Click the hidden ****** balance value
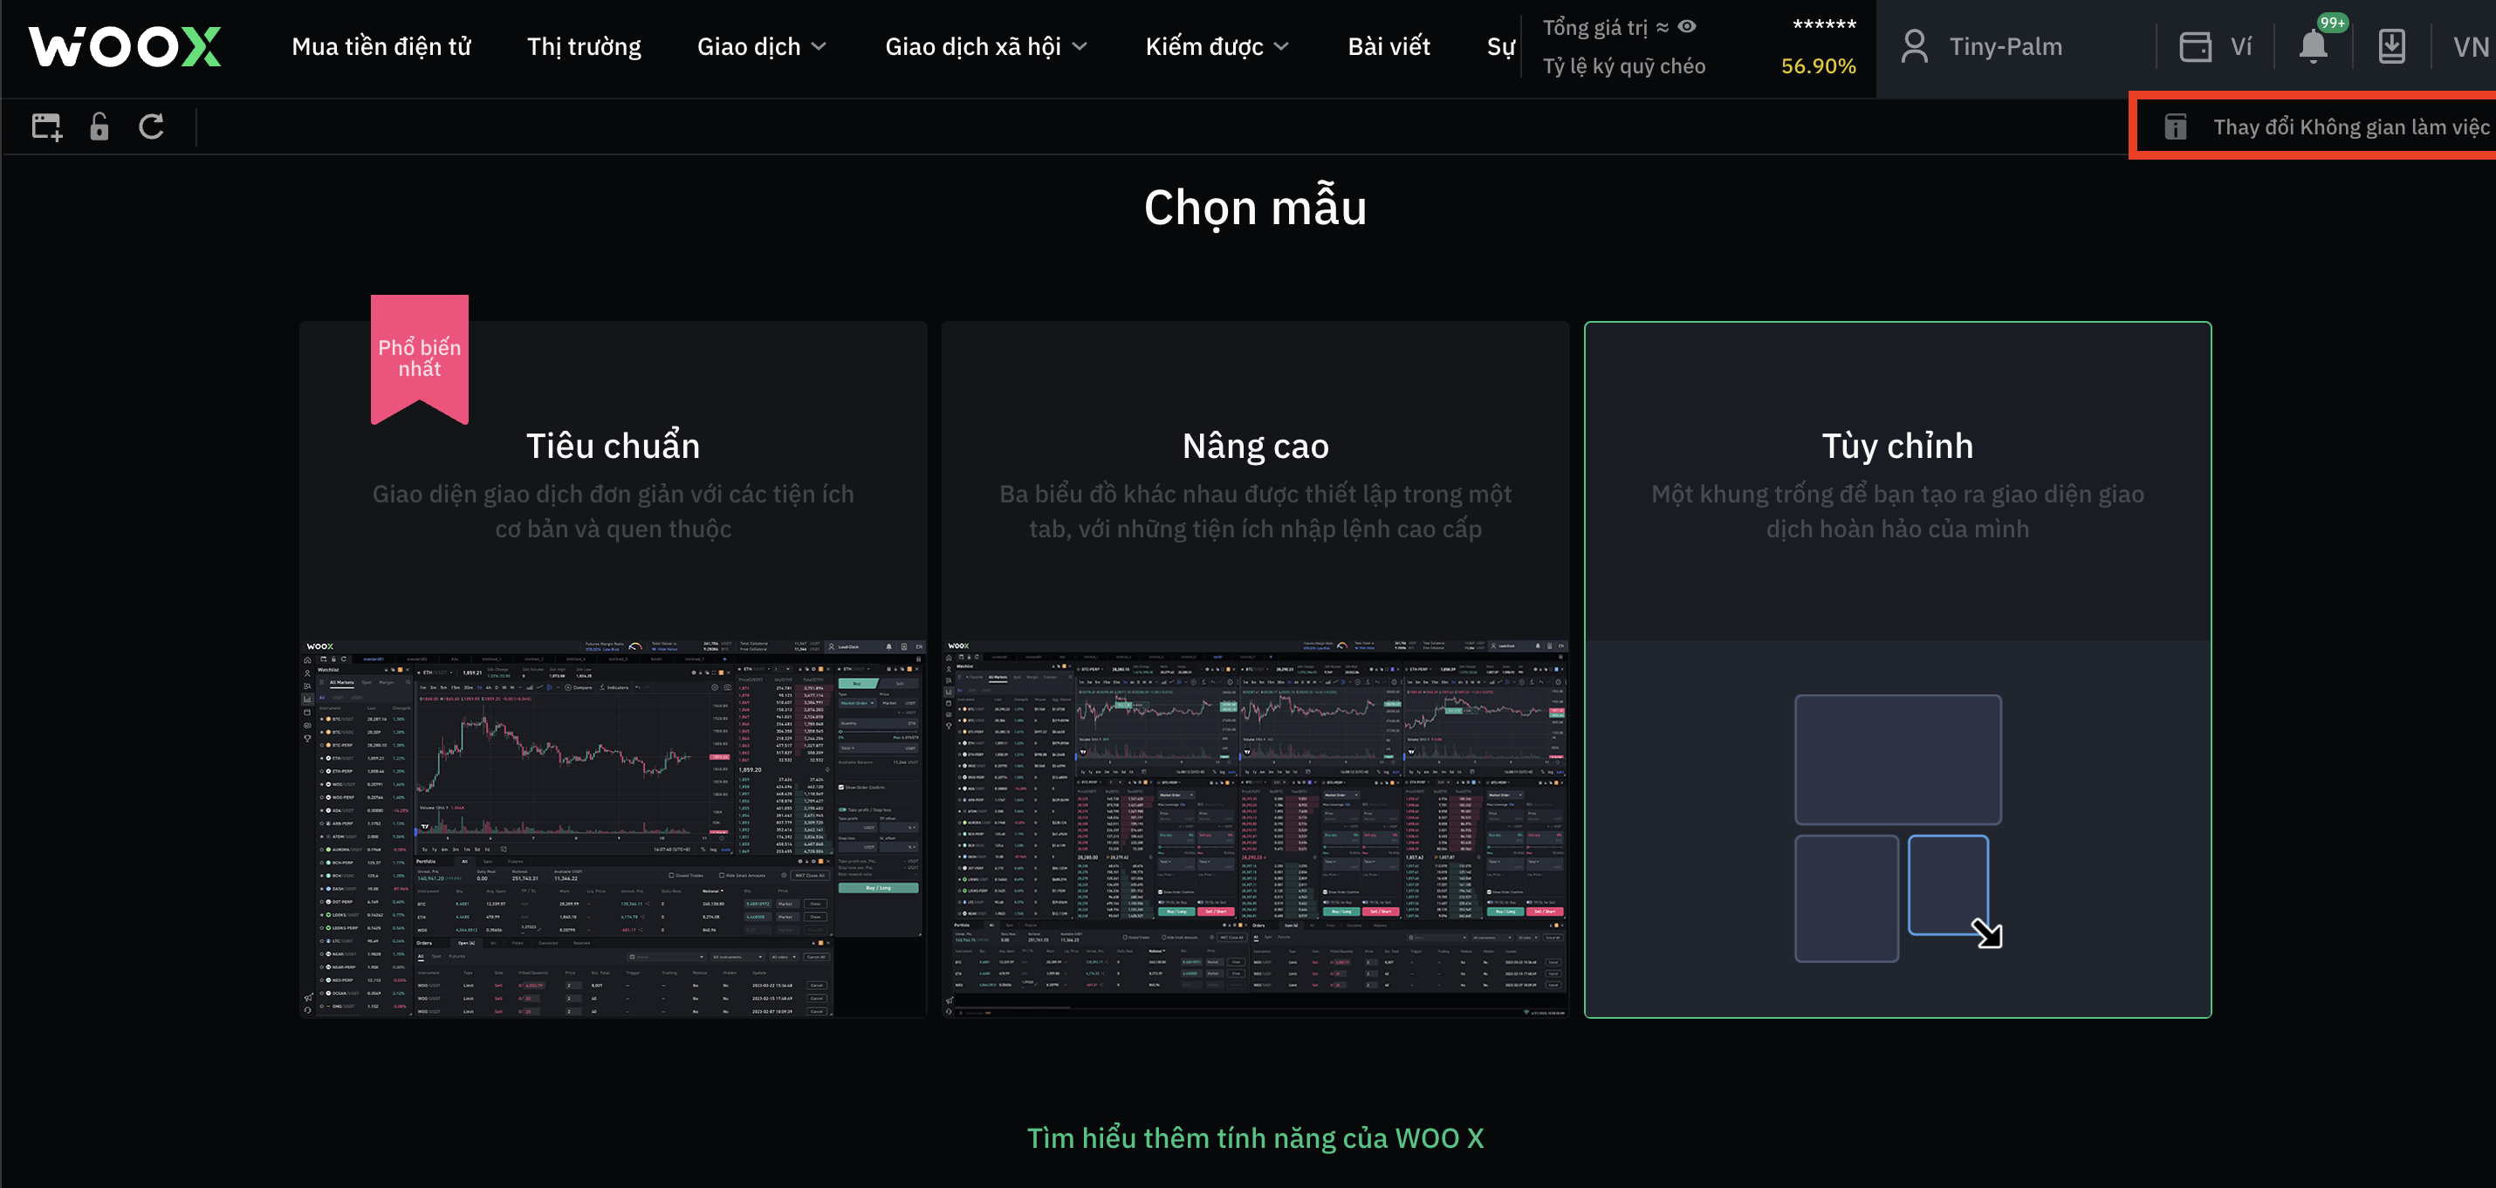Screen dimensions: 2496x1188 [x=1823, y=25]
